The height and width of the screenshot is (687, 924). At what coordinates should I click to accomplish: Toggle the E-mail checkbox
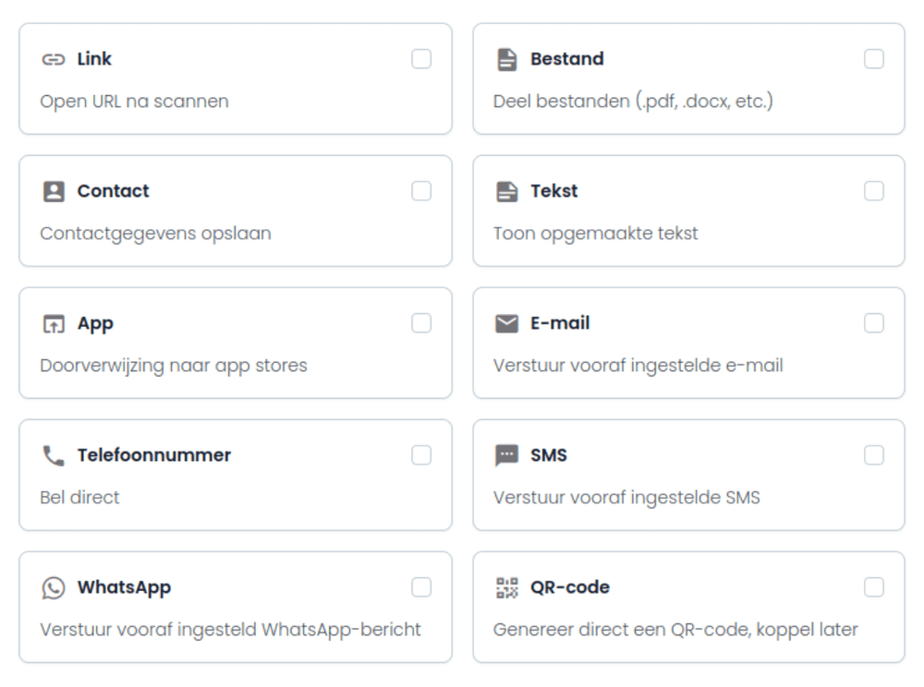(874, 323)
